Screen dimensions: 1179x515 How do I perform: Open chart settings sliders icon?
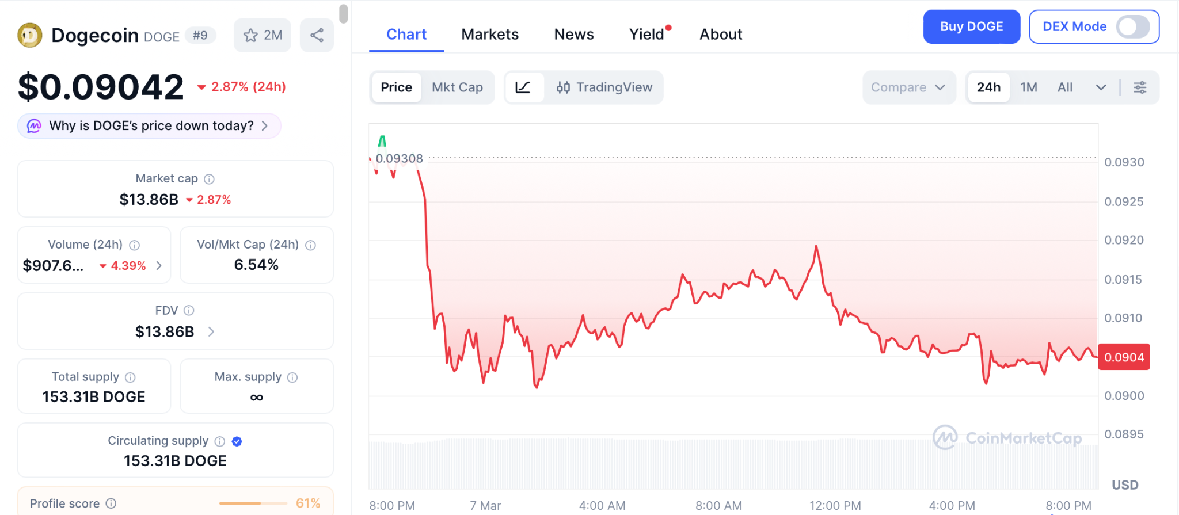(1140, 87)
